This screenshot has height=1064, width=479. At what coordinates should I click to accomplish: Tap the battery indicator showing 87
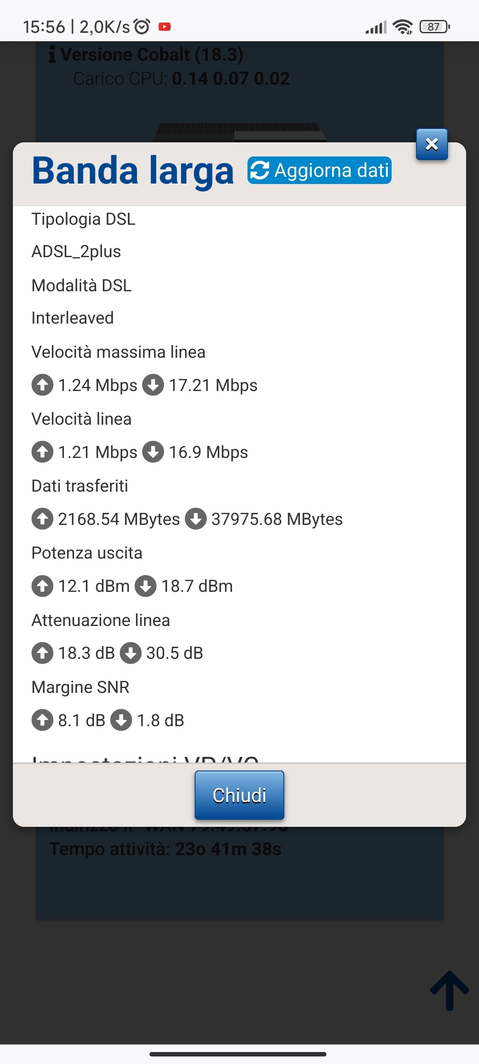pyautogui.click(x=435, y=27)
